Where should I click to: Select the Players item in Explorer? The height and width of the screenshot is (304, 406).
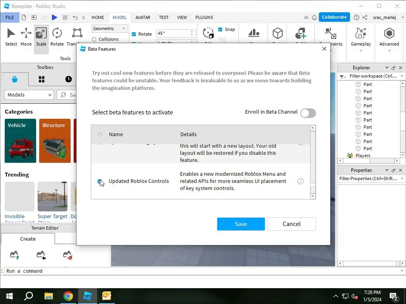point(362,156)
